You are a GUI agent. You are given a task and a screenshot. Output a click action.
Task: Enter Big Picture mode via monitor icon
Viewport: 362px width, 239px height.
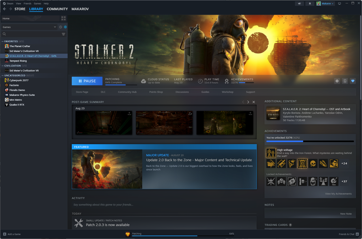pos(340,4)
